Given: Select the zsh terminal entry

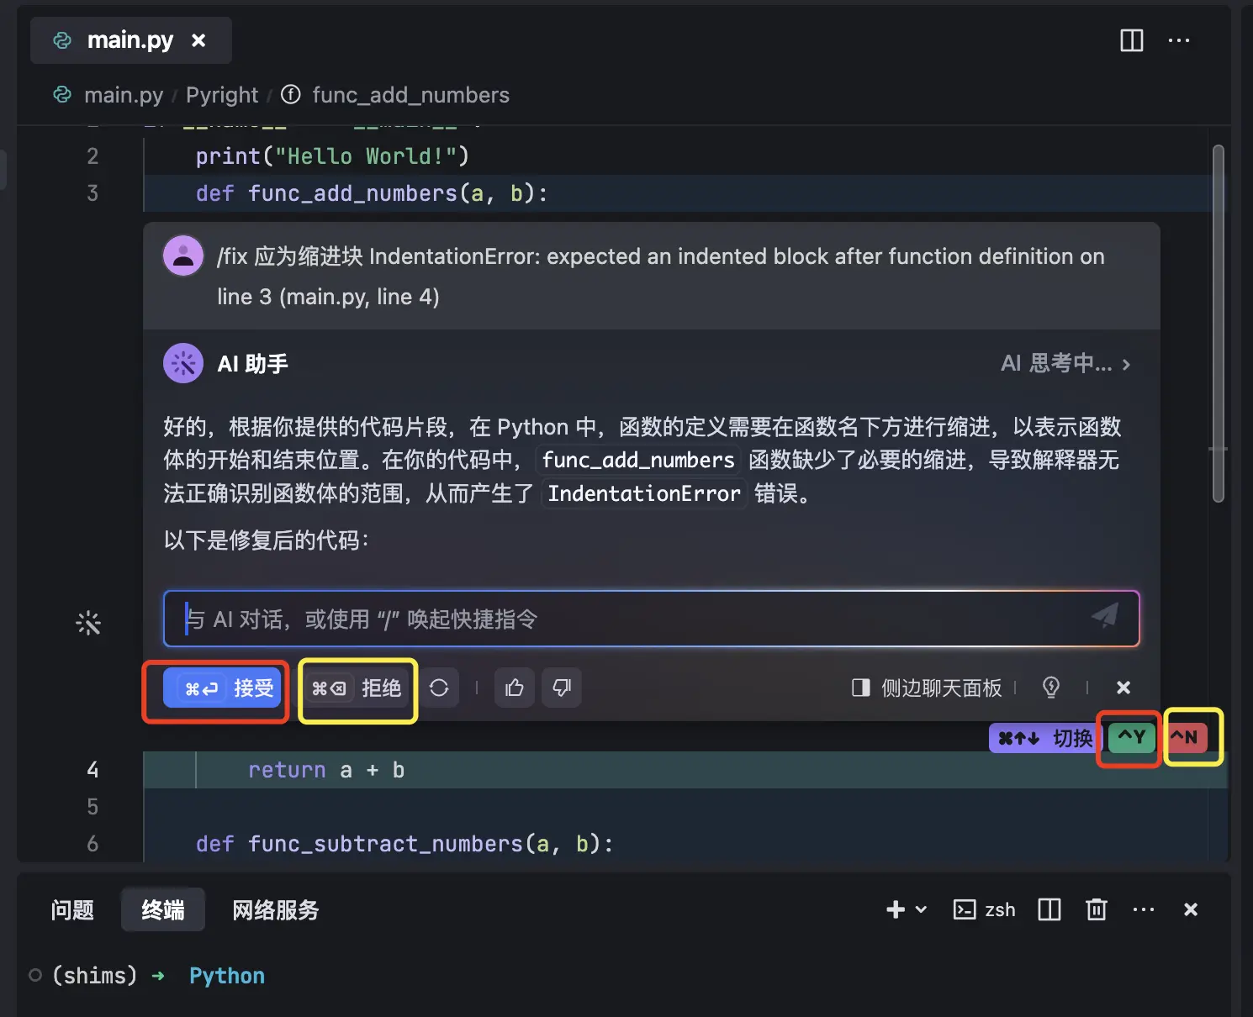Looking at the screenshot, I should (x=985, y=909).
